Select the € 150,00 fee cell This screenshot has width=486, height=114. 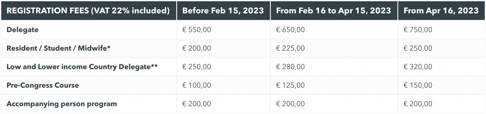tap(418, 85)
